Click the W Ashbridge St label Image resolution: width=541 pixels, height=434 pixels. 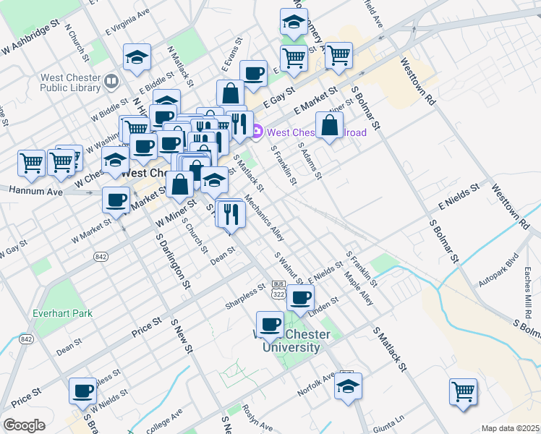30,37
